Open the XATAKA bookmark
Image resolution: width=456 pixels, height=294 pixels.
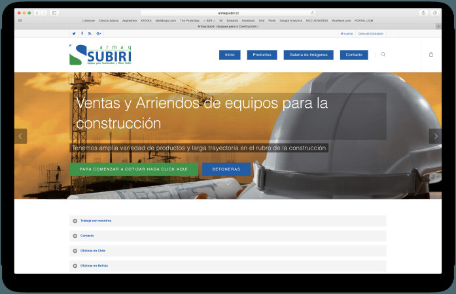[146, 21]
